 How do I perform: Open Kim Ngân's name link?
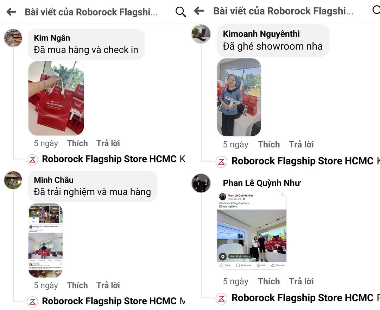[52, 38]
